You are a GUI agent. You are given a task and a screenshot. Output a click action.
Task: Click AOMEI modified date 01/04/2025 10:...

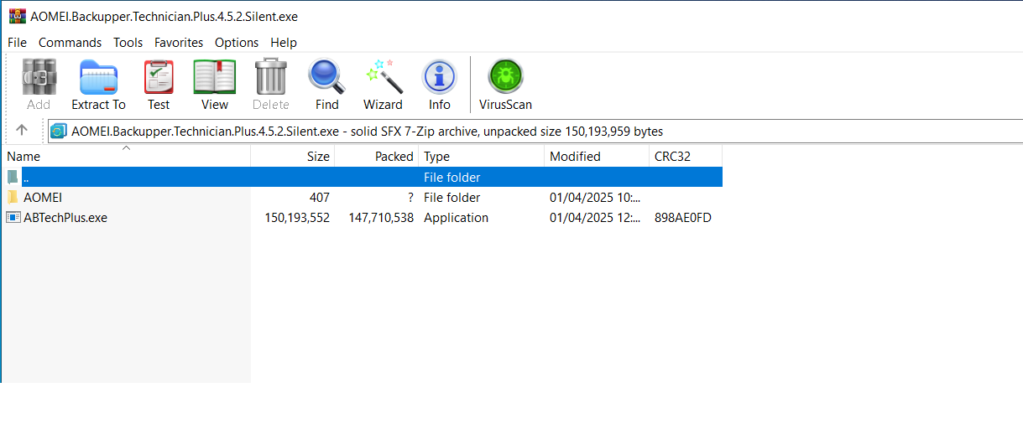595,198
